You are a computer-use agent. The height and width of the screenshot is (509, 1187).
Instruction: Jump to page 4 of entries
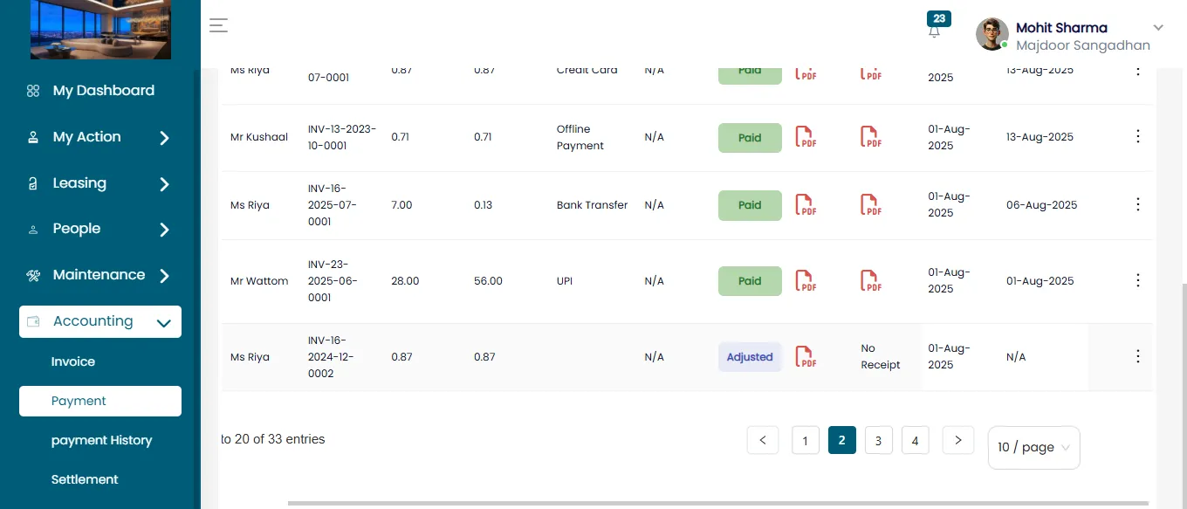(915, 441)
